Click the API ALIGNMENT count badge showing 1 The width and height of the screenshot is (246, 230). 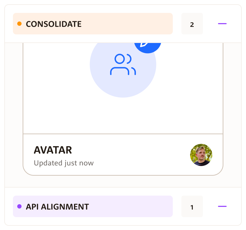click(x=192, y=207)
